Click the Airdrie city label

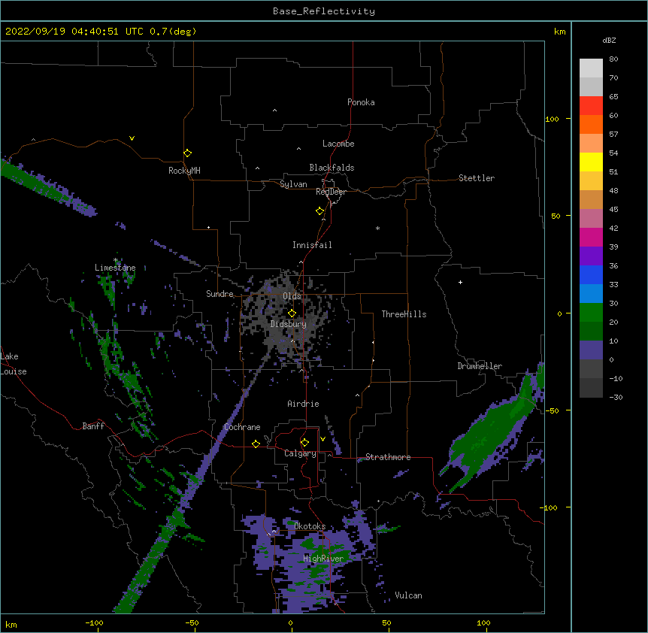point(304,404)
